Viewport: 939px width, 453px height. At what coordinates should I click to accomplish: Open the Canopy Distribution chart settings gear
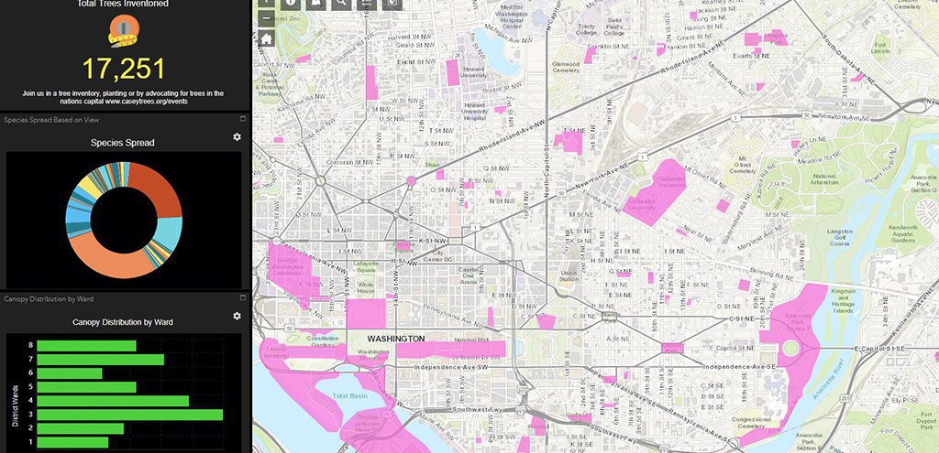tap(237, 316)
